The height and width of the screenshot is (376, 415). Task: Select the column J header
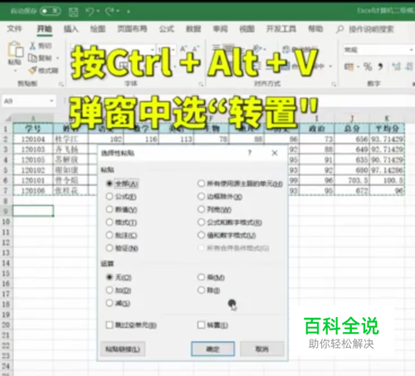pos(352,119)
